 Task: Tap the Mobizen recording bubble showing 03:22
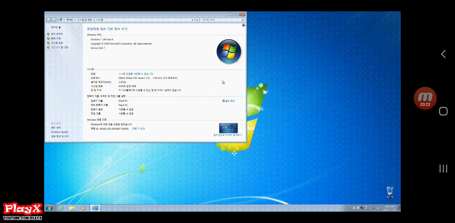(425, 98)
